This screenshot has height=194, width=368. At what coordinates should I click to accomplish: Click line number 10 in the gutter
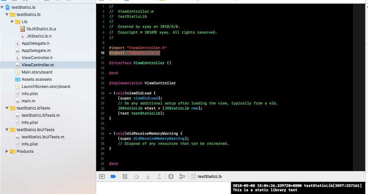tap(103, 53)
